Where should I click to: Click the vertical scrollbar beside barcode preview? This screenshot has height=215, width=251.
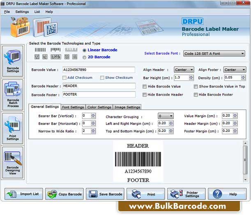(245, 162)
